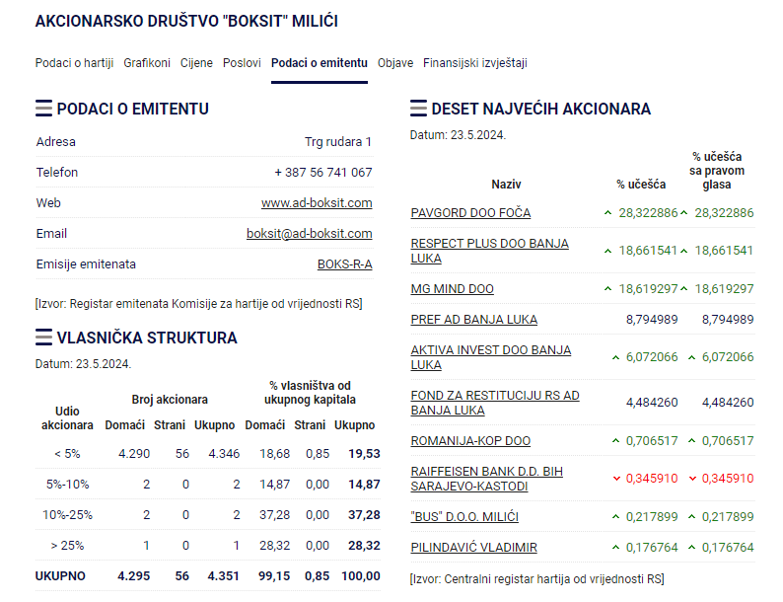This screenshot has width=783, height=602.
Task: Open the BOKS-R-A emission link
Action: pos(344,264)
